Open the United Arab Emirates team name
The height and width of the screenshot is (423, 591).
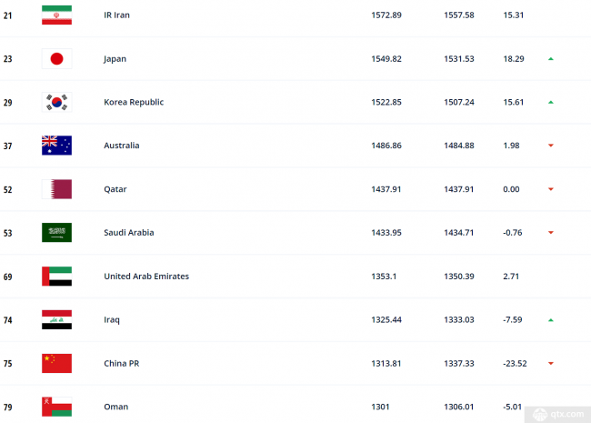(146, 277)
